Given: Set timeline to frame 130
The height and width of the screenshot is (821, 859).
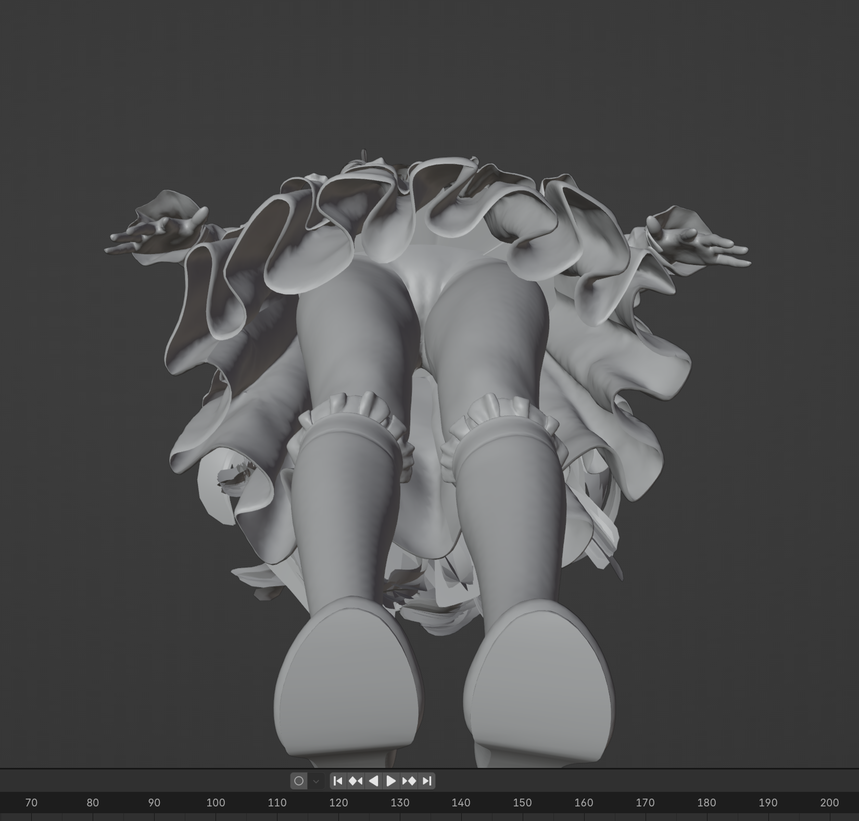Looking at the screenshot, I should (x=400, y=803).
